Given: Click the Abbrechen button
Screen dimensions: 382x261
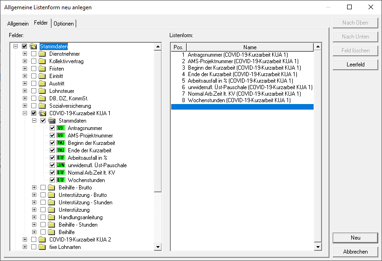Looking at the screenshot, I should pyautogui.click(x=355, y=252).
